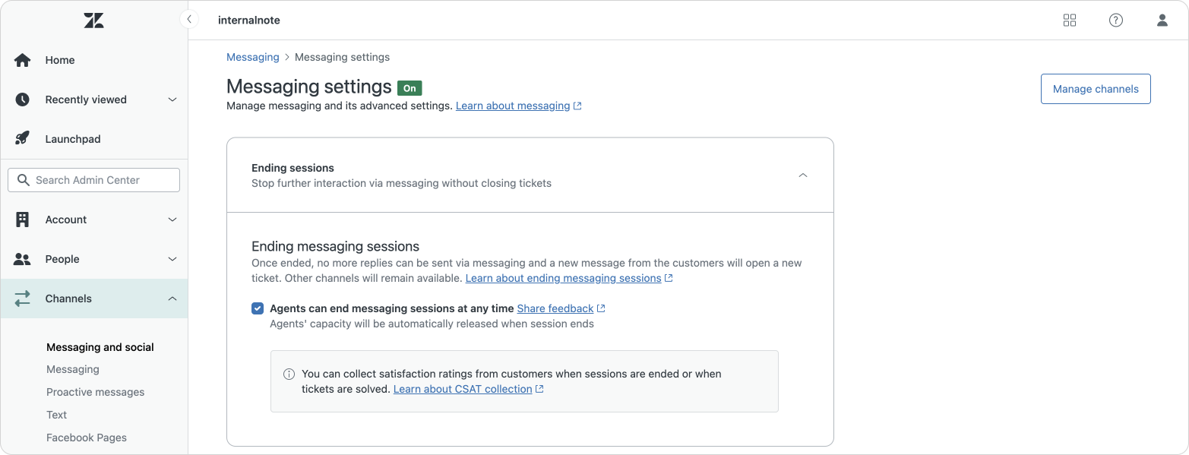Open the Zendesk products grid icon
This screenshot has height=455, width=1189.
(x=1070, y=21)
